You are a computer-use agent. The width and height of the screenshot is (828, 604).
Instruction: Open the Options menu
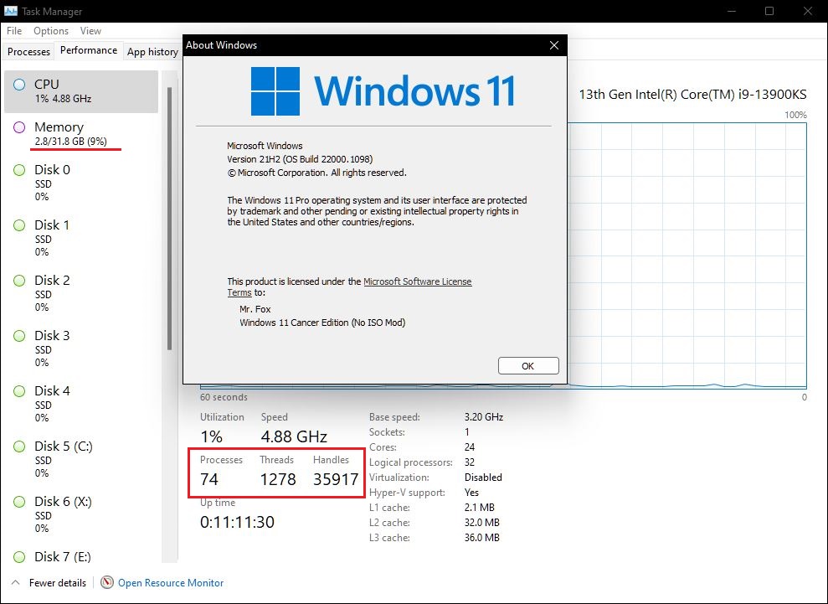51,31
